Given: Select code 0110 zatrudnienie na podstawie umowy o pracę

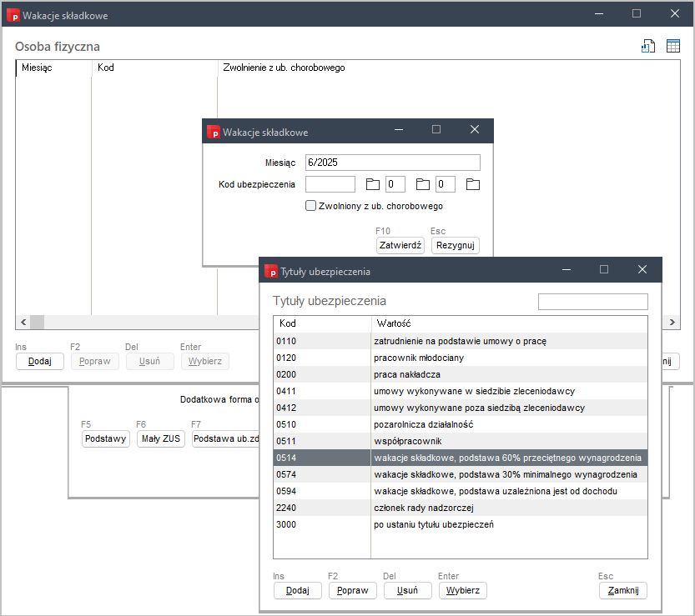Looking at the screenshot, I should tap(461, 341).
